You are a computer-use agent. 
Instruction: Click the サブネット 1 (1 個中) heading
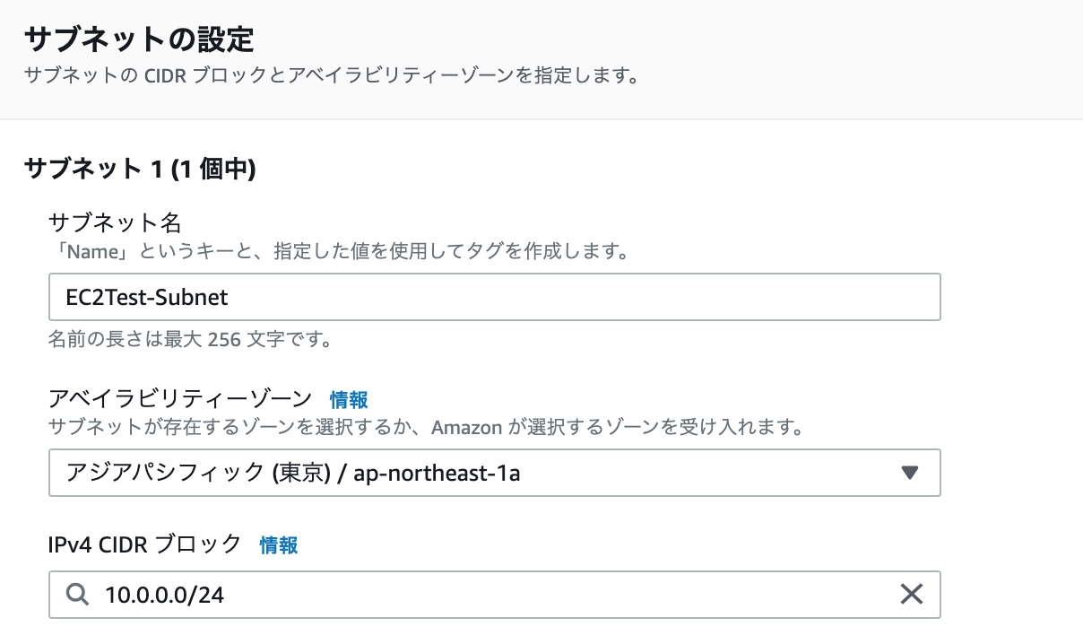tap(141, 169)
